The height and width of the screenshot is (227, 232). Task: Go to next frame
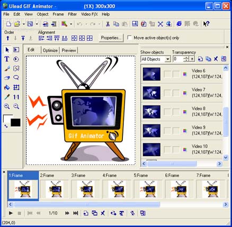[x=67, y=213]
